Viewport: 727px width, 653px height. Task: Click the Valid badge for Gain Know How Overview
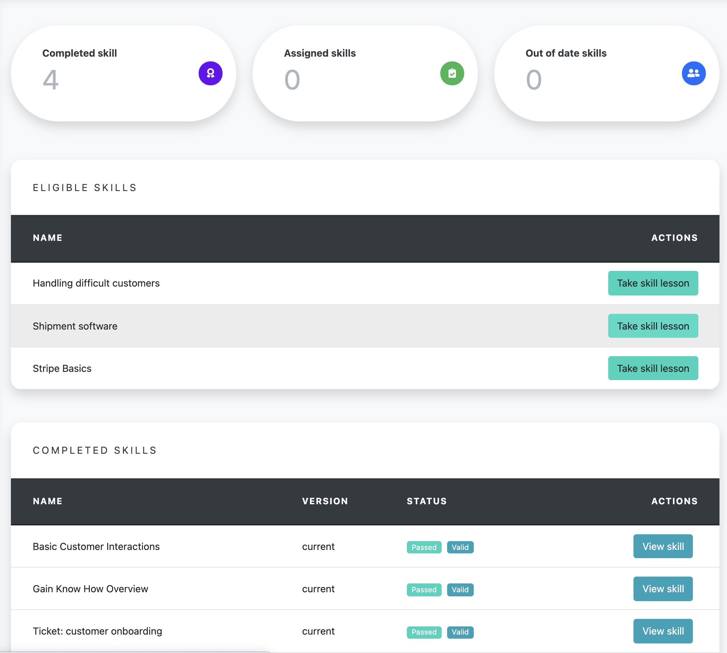point(460,590)
